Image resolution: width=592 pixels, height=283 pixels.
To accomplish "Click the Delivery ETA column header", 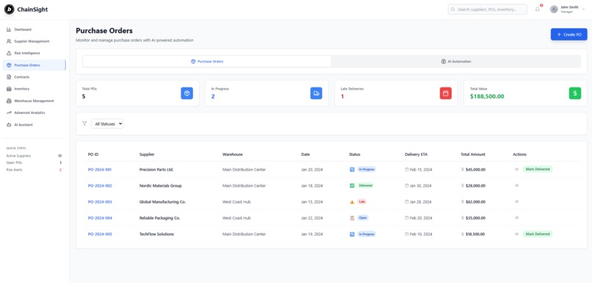I will click(416, 154).
